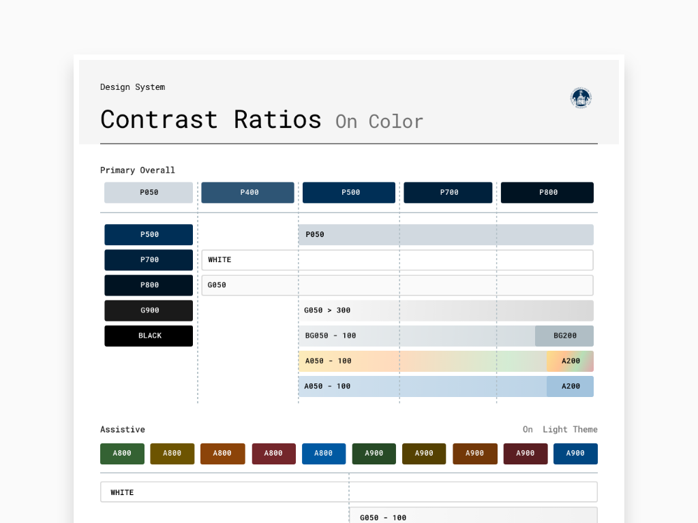
Task: Pick the orange A800 swatch
Action: 223,454
